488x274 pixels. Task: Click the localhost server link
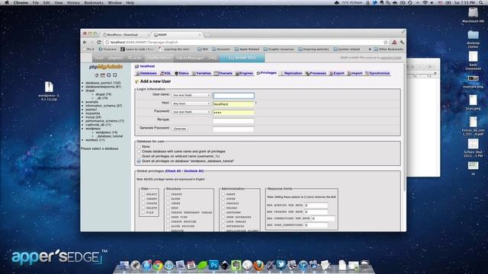[x=147, y=66]
